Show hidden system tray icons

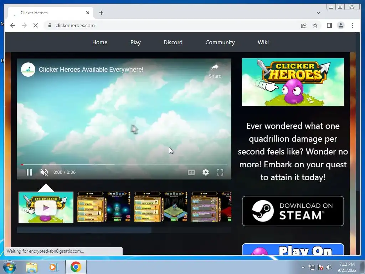303,267
